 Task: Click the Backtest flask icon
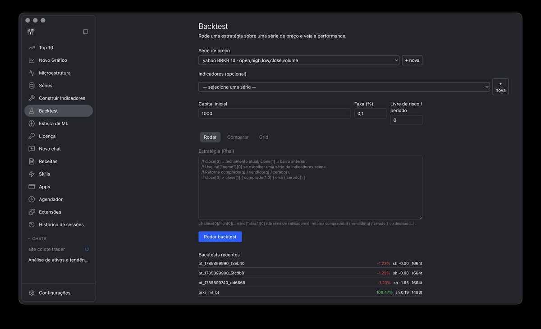(x=32, y=111)
